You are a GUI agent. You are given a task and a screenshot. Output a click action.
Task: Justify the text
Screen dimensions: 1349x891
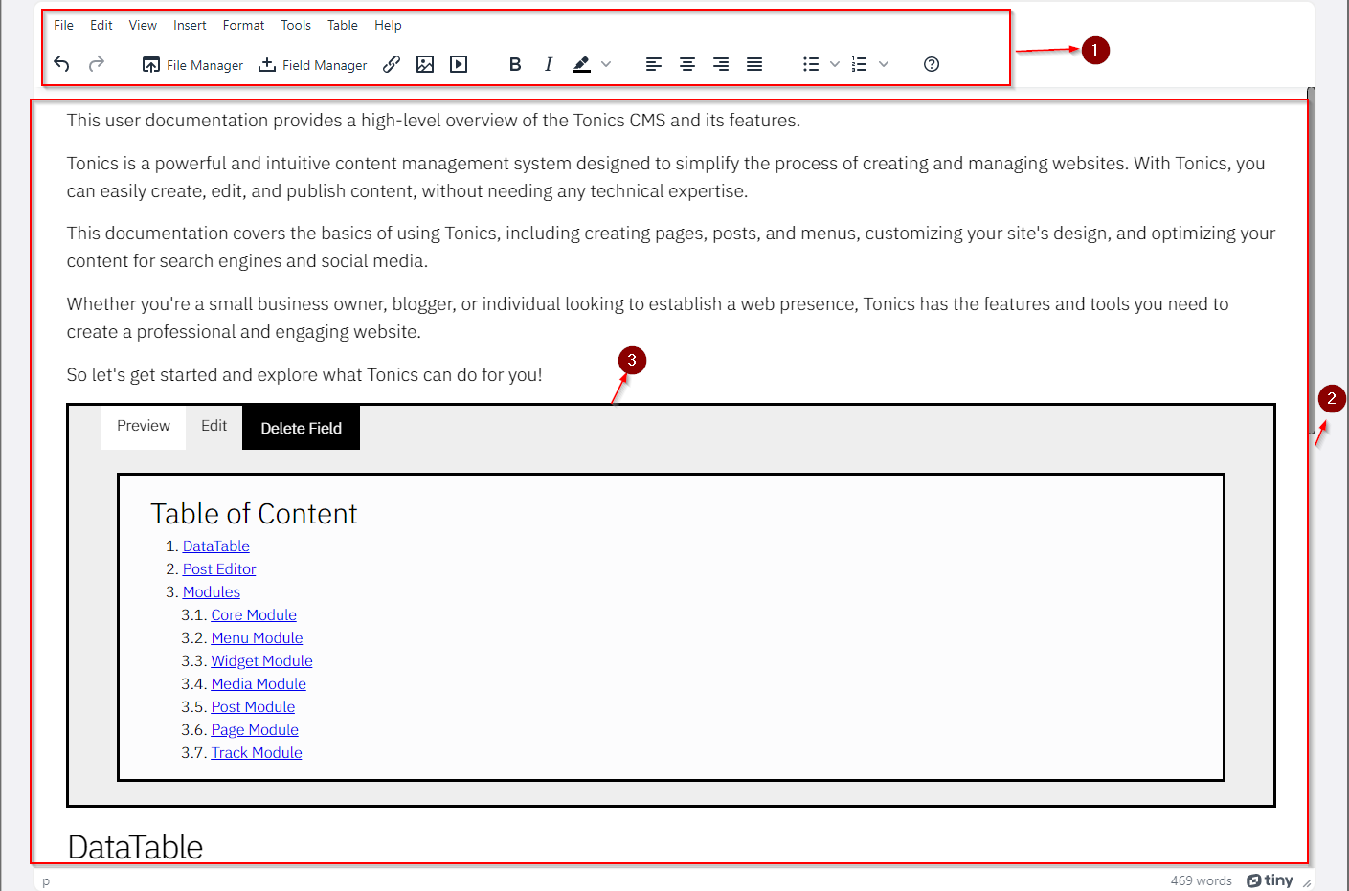[x=754, y=64]
